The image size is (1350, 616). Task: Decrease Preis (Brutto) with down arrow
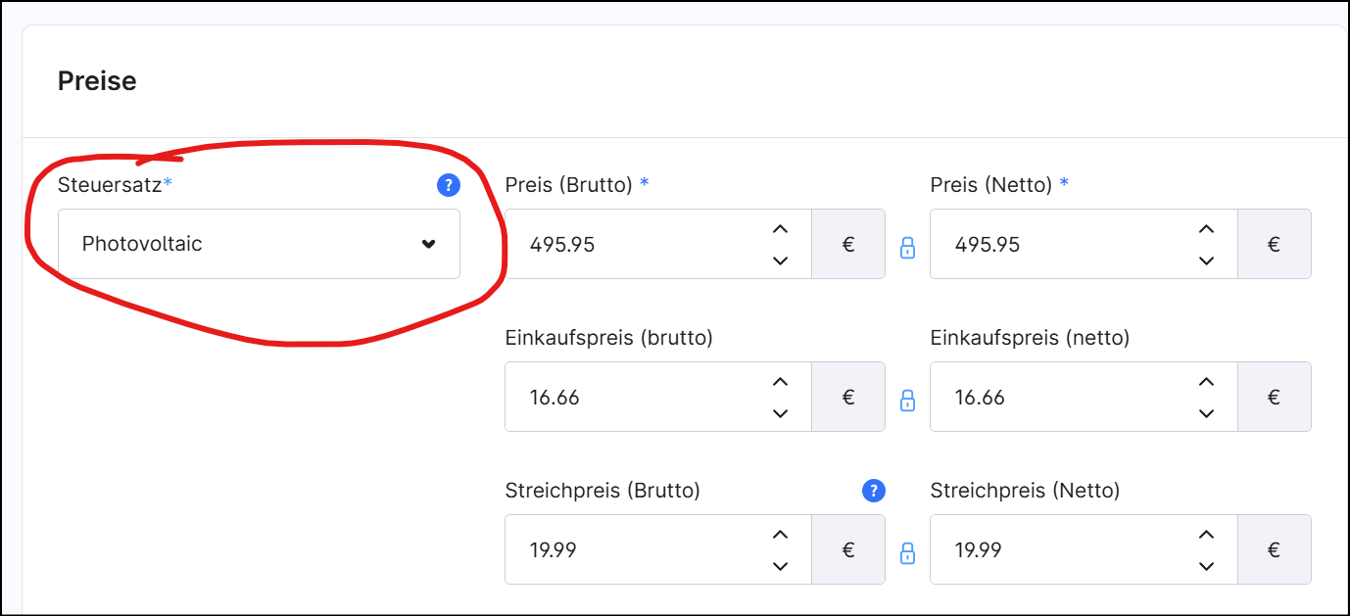(x=780, y=261)
